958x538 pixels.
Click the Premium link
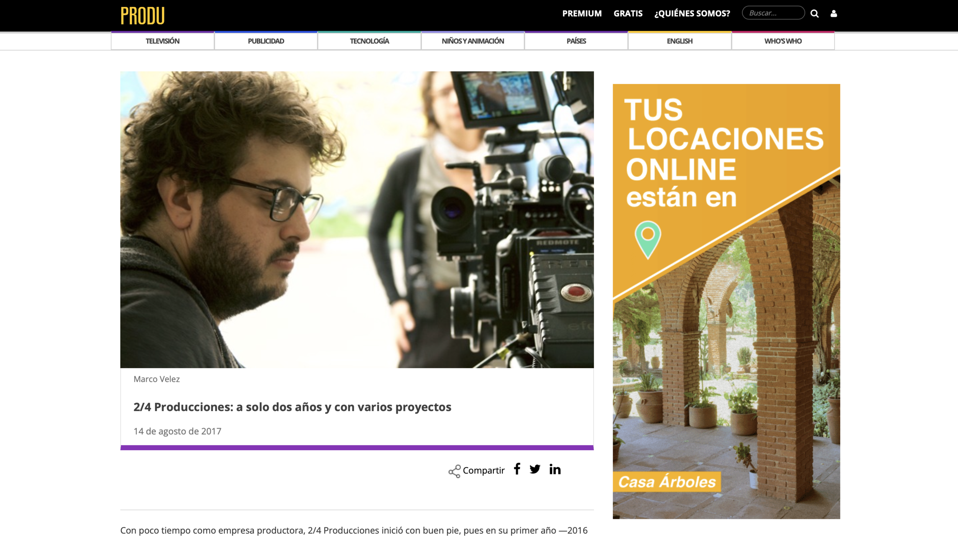point(582,13)
